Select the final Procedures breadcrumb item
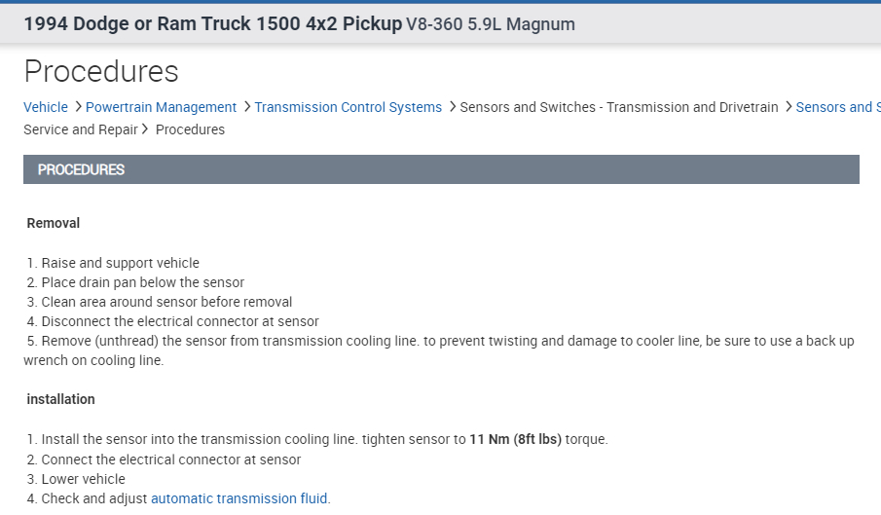This screenshot has height=515, width=881. point(190,129)
